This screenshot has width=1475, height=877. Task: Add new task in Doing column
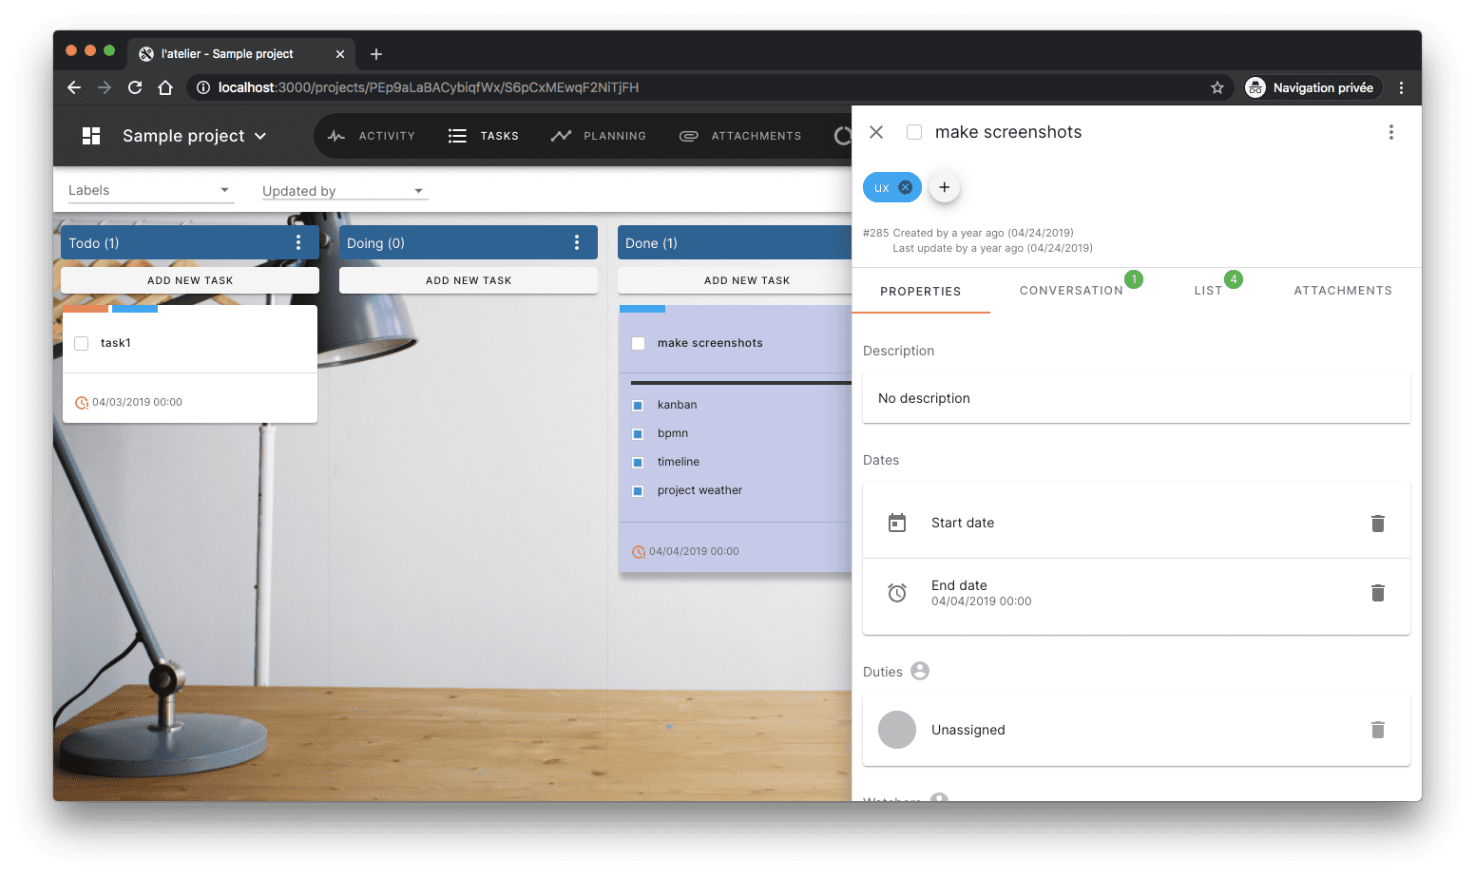click(x=469, y=280)
